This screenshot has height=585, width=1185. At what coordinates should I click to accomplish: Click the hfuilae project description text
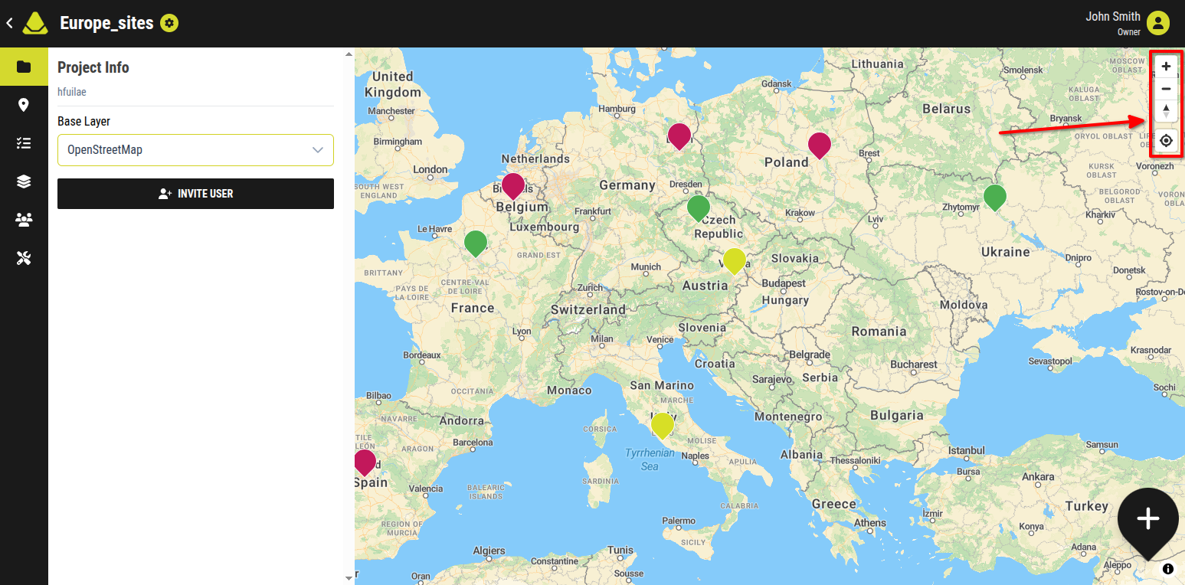72,92
